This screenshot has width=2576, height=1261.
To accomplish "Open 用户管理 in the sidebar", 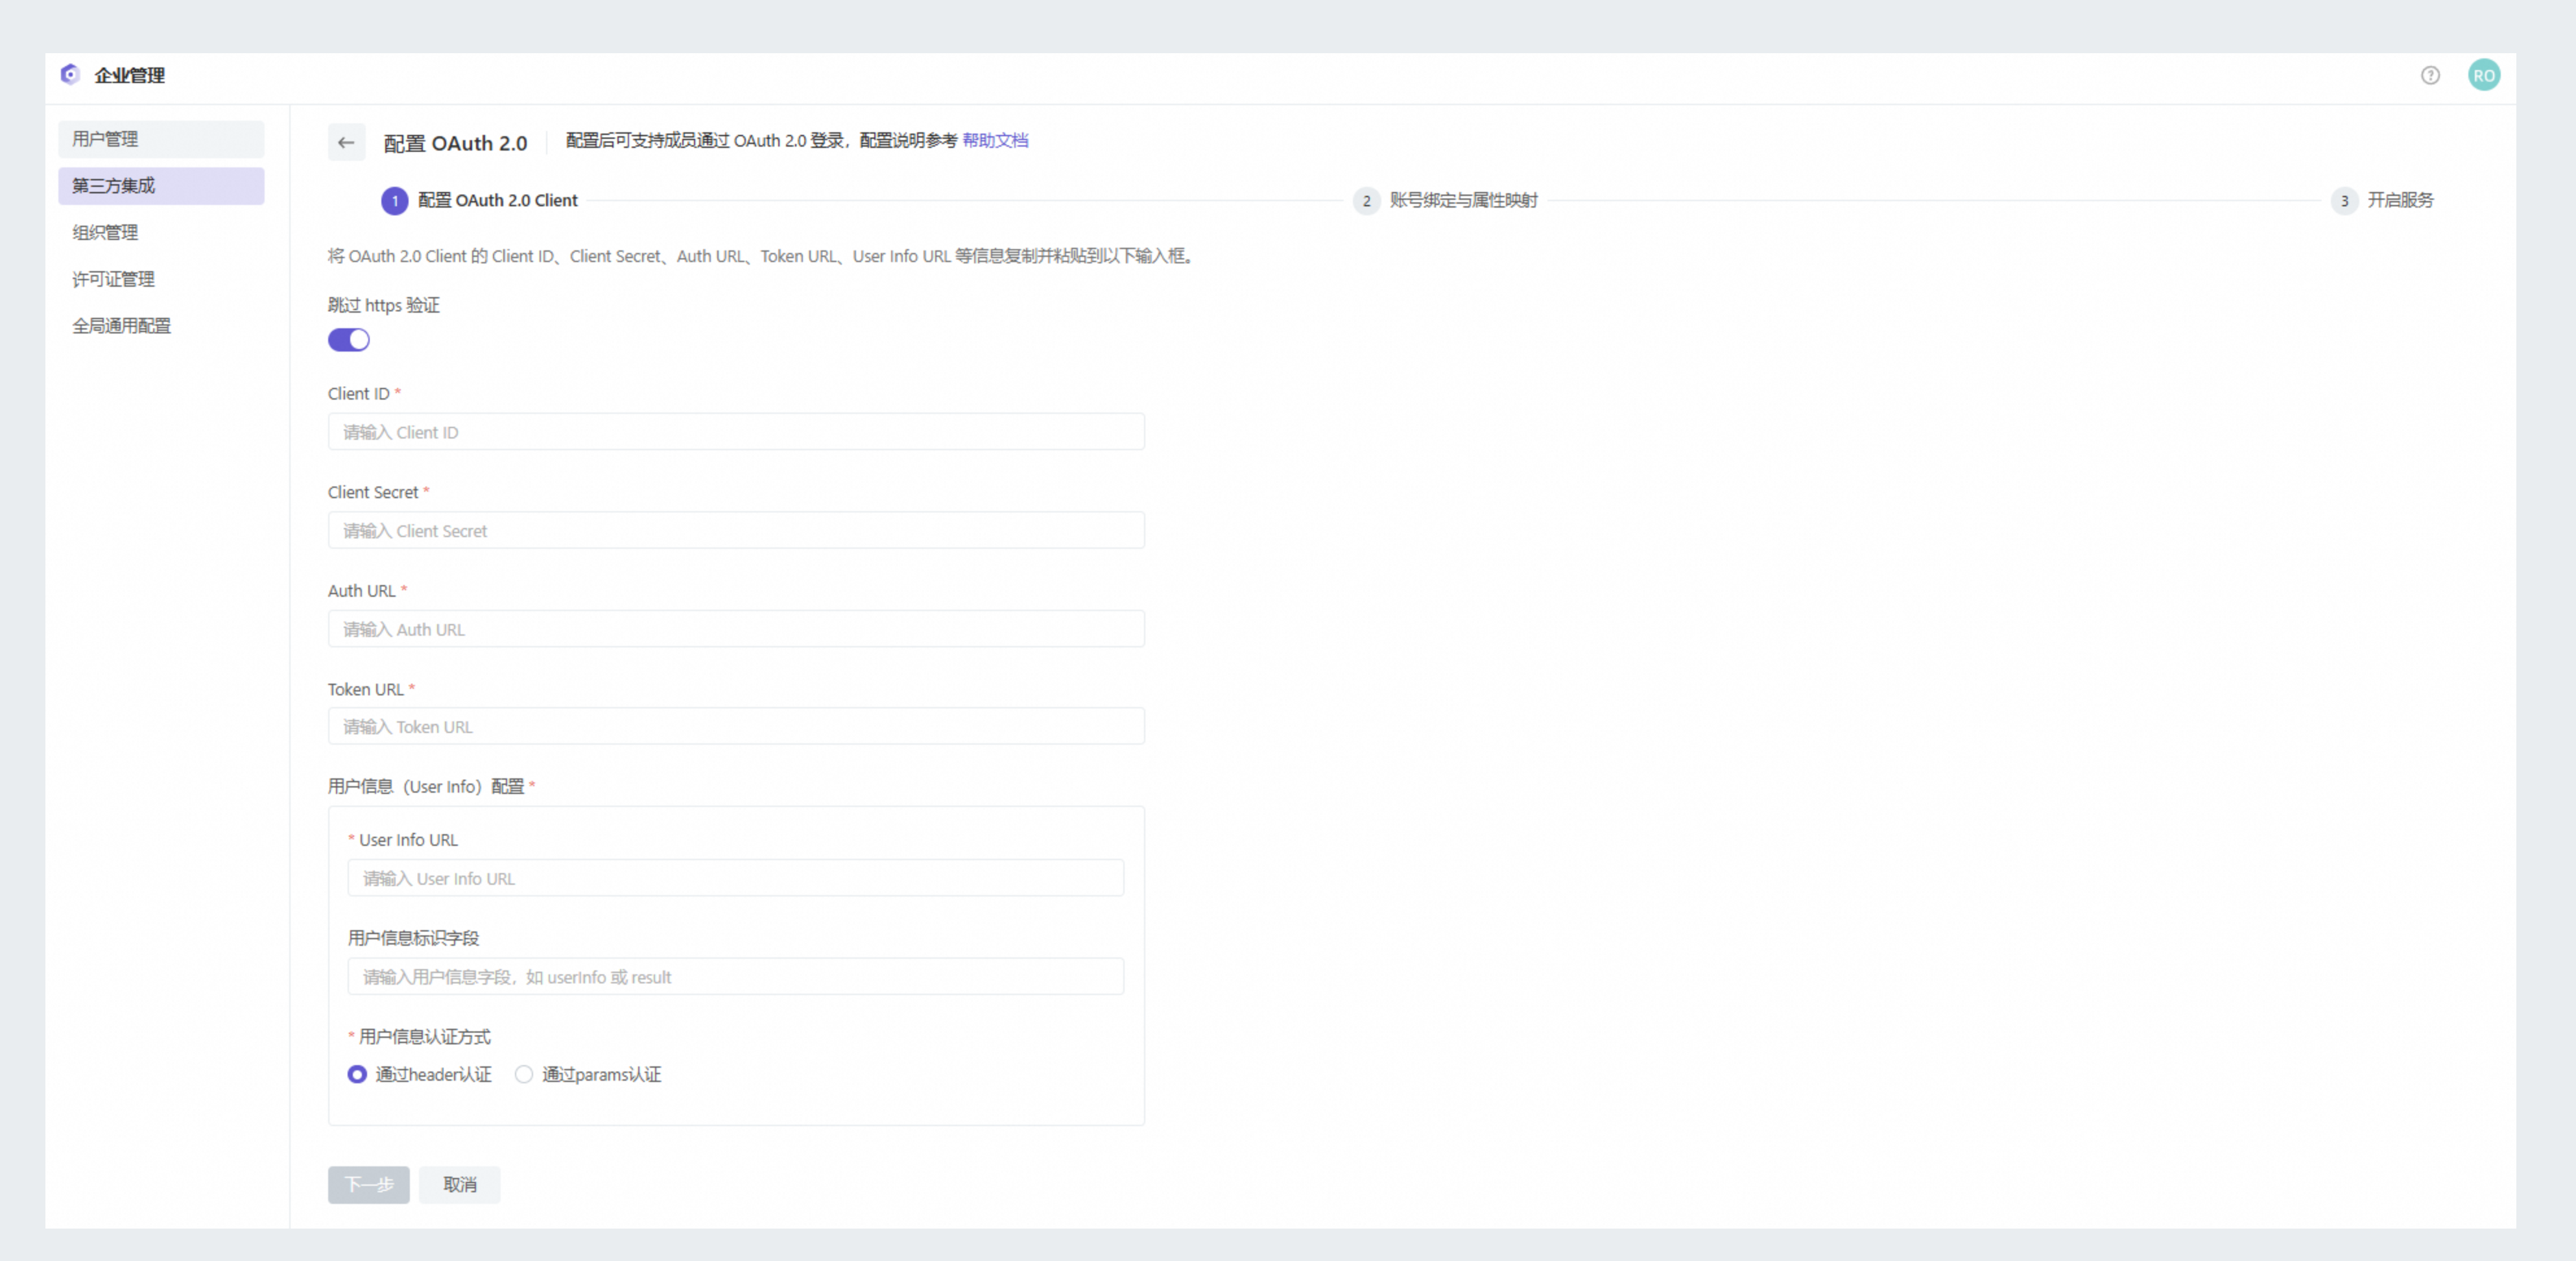I will coord(161,139).
